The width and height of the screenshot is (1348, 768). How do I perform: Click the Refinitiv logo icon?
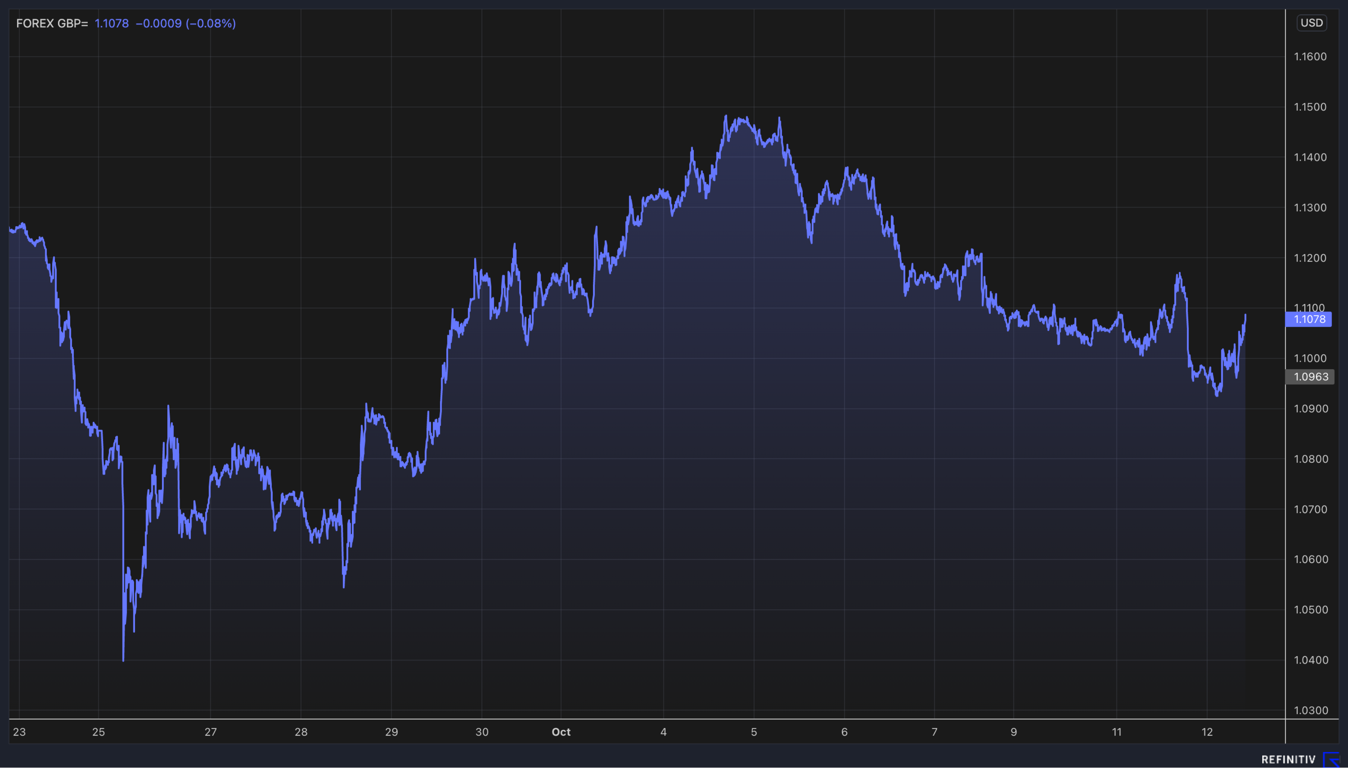pos(1332,759)
